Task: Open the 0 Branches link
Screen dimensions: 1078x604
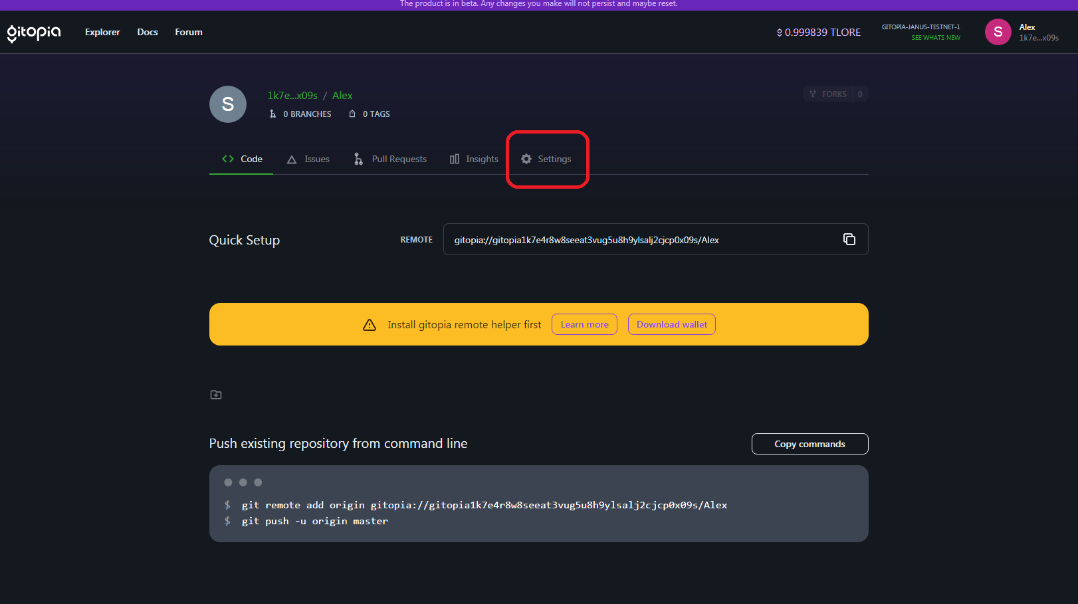Action: (300, 114)
